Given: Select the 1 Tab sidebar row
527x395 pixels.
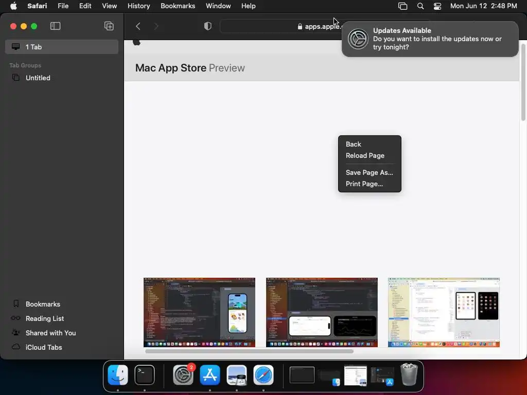Looking at the screenshot, I should click(x=62, y=47).
